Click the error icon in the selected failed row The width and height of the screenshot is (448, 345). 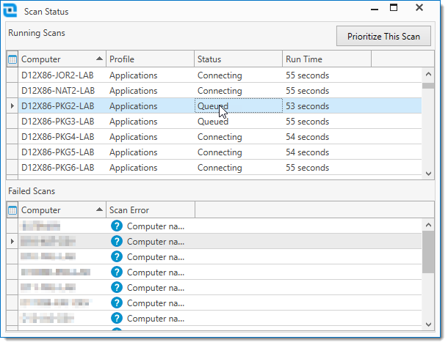pyautogui.click(x=116, y=242)
